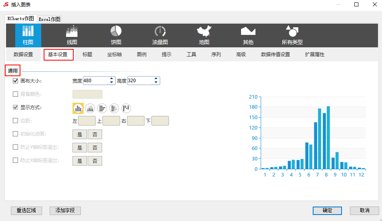Click the bar chart preview thumbnail
This screenshot has height=221, width=382.
point(307,137)
